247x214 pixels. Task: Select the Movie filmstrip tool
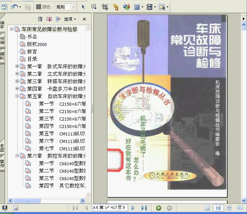click(x=149, y=7)
